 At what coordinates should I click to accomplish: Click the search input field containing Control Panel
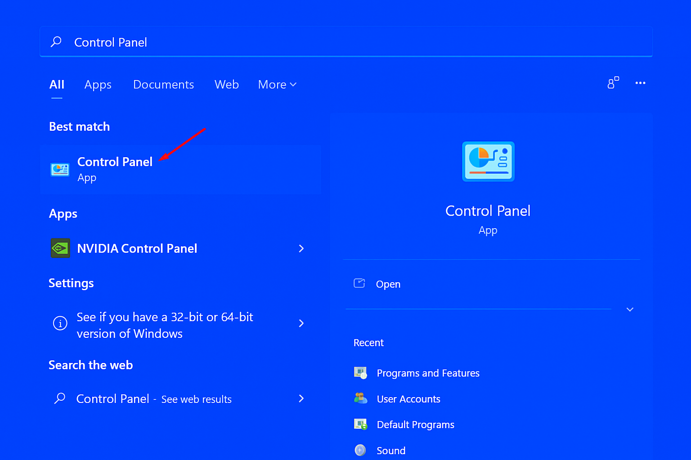pos(346,42)
